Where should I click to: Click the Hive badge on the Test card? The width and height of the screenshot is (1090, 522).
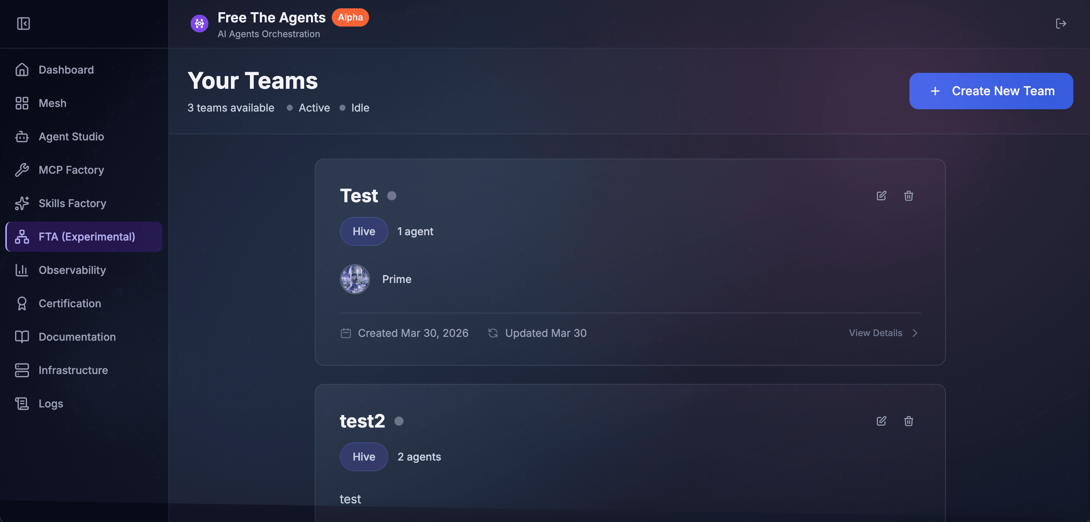point(363,231)
